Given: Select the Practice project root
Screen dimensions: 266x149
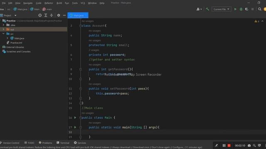Looking at the screenshot, I should point(11,21).
